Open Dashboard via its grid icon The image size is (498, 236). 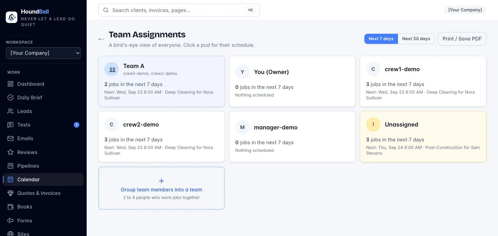(10, 84)
